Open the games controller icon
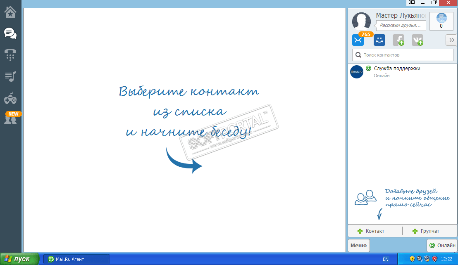The height and width of the screenshot is (265, 458). click(x=10, y=98)
